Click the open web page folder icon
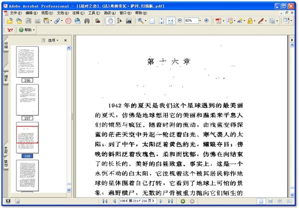 19,21
